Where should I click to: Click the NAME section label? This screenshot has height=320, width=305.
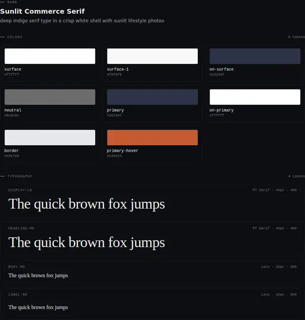[x=12, y=2]
